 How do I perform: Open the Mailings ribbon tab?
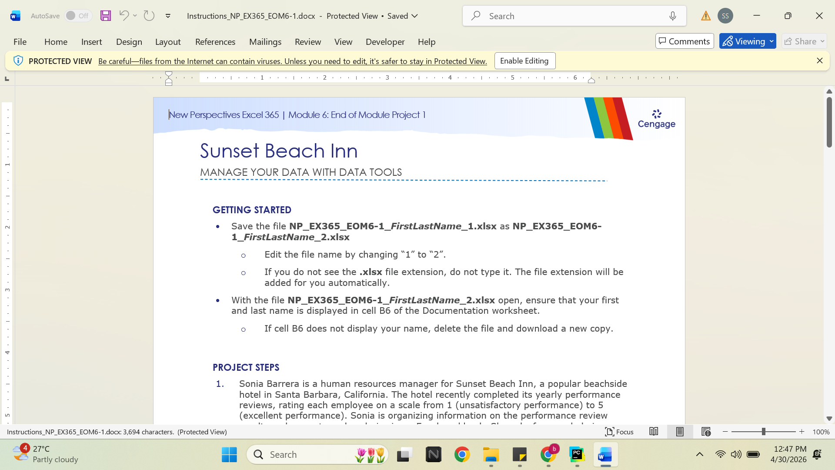pyautogui.click(x=265, y=42)
